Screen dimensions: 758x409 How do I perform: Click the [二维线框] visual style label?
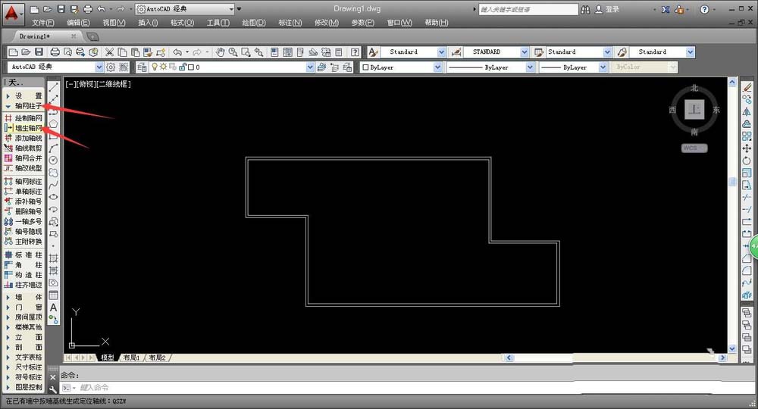114,84
